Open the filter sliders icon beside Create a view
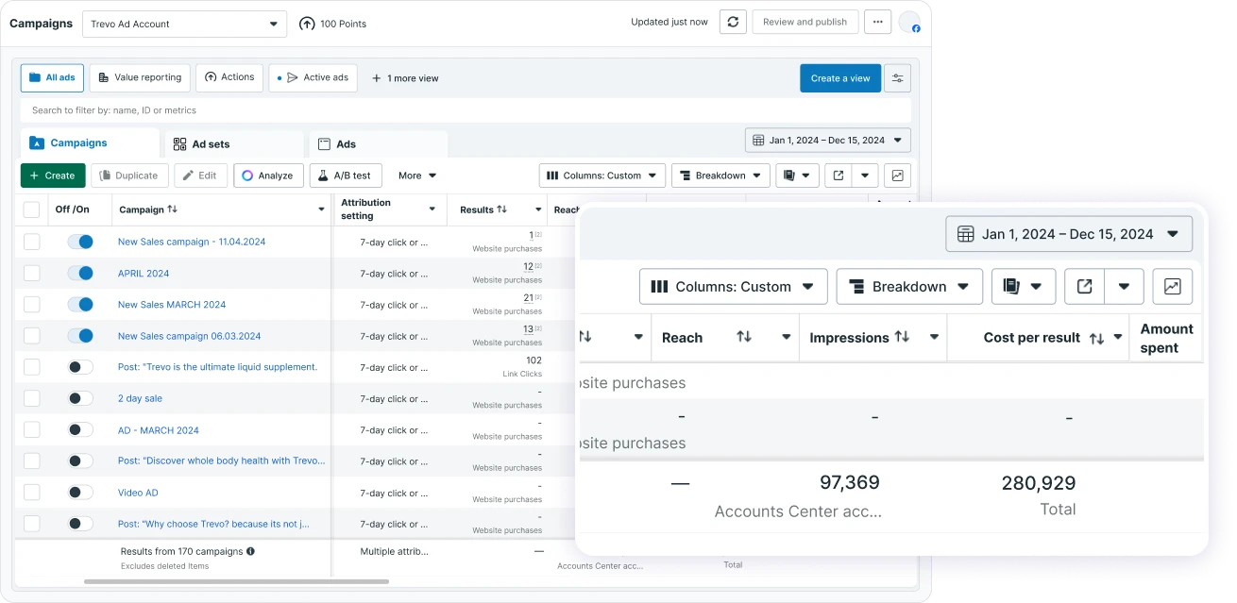Screen dimensions: 1237x603 [x=898, y=78]
